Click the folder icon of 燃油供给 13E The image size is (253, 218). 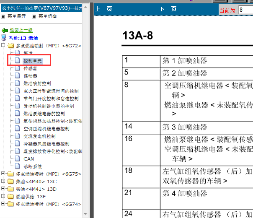pos(10,196)
